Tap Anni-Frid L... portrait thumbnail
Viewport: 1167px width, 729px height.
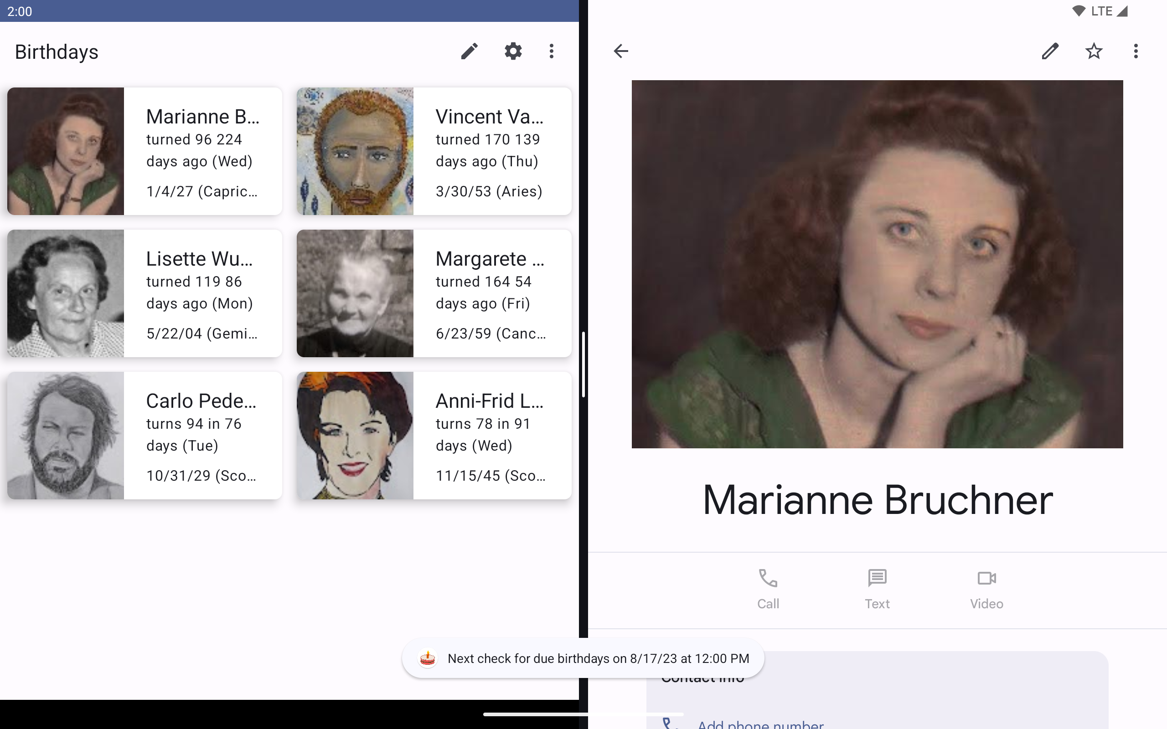tap(355, 436)
